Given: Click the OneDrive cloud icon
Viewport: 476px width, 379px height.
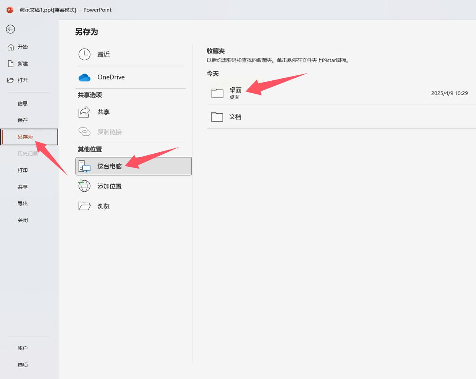Looking at the screenshot, I should tap(84, 77).
